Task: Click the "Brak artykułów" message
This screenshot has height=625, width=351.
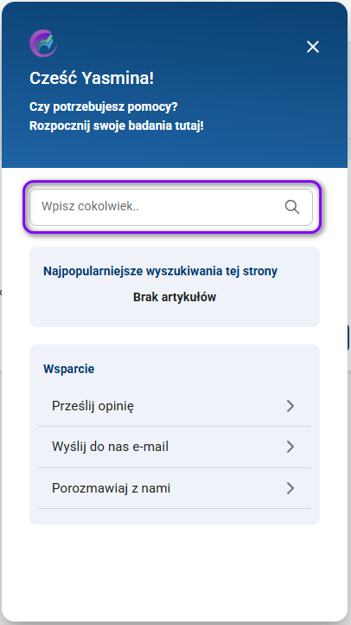Action: coord(175,297)
